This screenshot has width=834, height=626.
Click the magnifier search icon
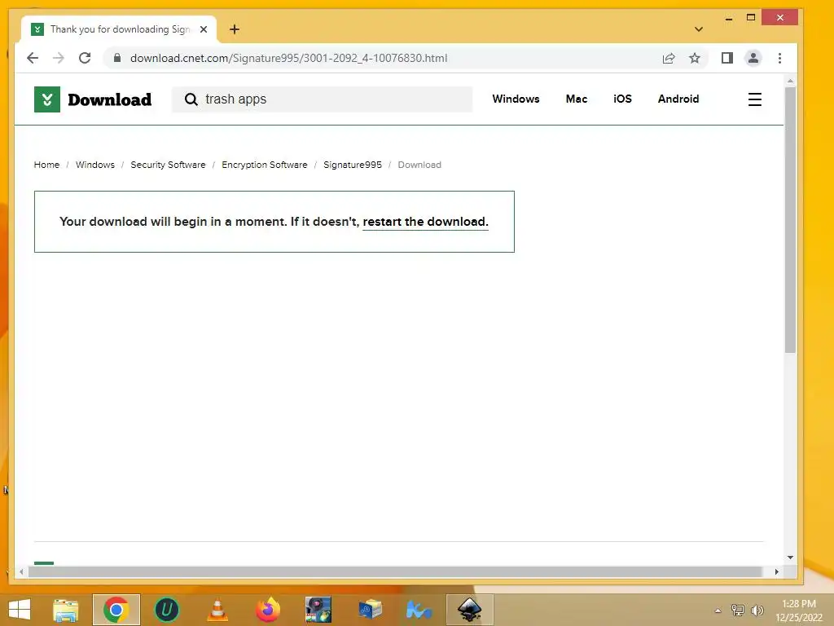pyautogui.click(x=191, y=99)
